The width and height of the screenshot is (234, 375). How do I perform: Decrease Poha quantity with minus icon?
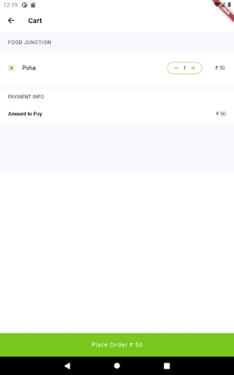tap(176, 68)
